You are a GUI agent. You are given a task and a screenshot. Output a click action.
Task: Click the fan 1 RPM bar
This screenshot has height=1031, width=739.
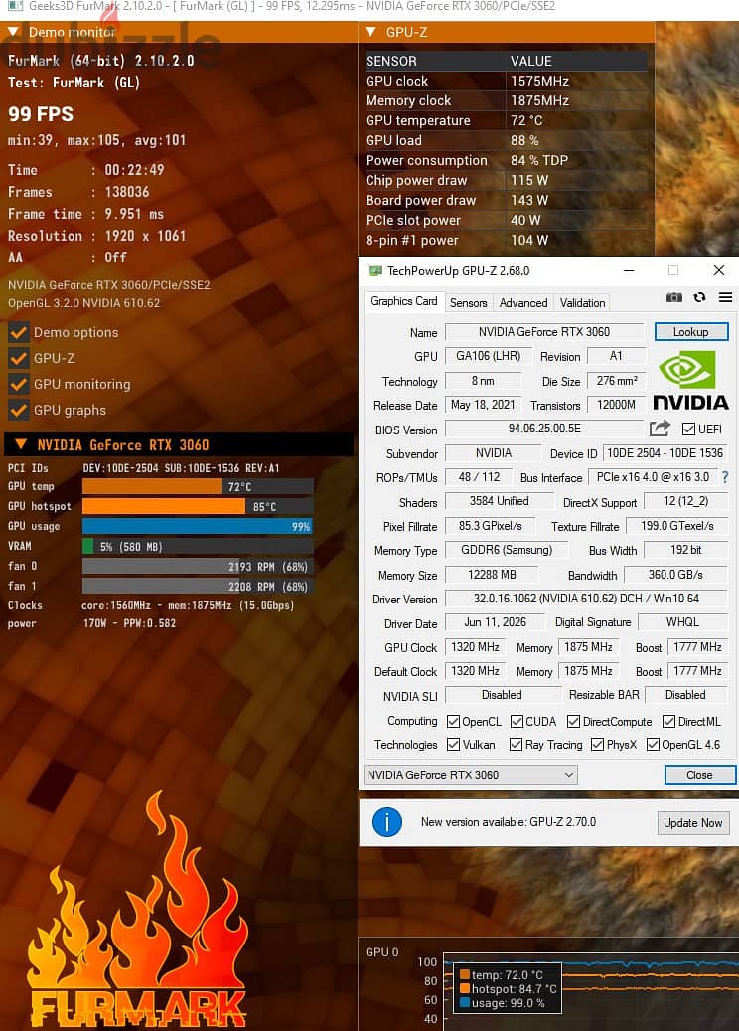tap(198, 586)
